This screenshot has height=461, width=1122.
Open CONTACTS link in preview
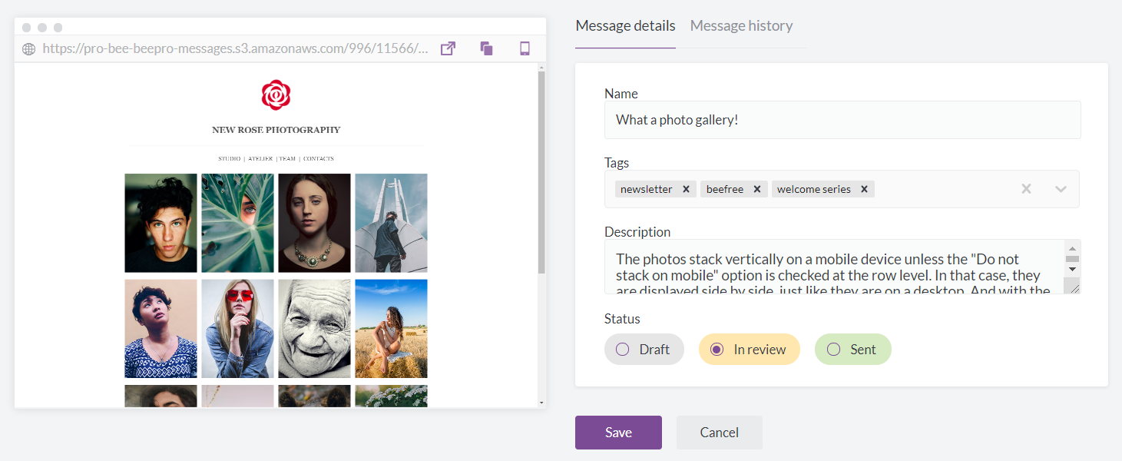(318, 159)
